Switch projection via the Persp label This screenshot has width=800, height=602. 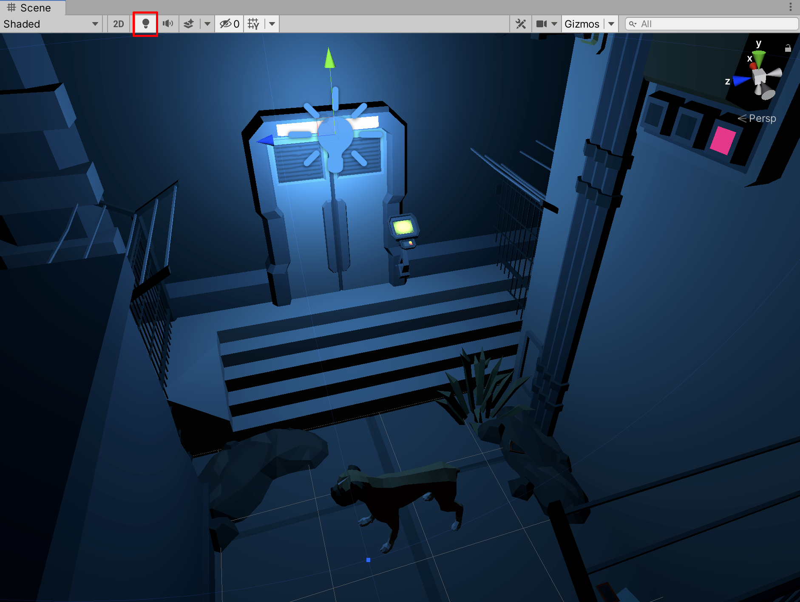tap(762, 118)
